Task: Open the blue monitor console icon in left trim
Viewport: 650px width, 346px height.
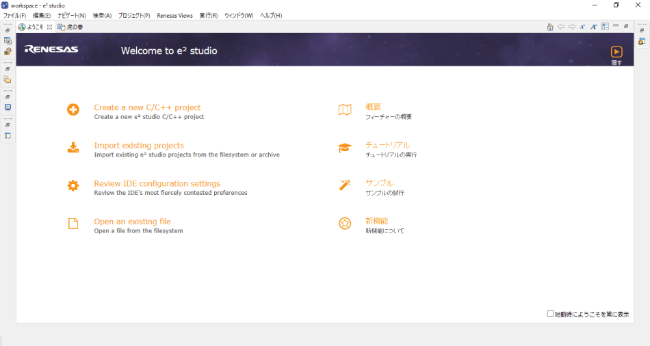Action: pyautogui.click(x=8, y=107)
